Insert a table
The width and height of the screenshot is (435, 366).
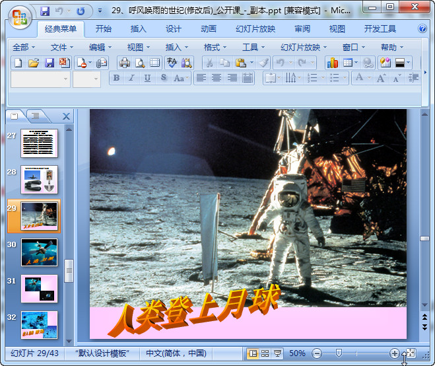348,63
